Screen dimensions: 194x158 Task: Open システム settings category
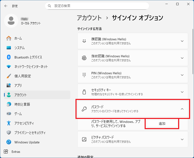37,48
